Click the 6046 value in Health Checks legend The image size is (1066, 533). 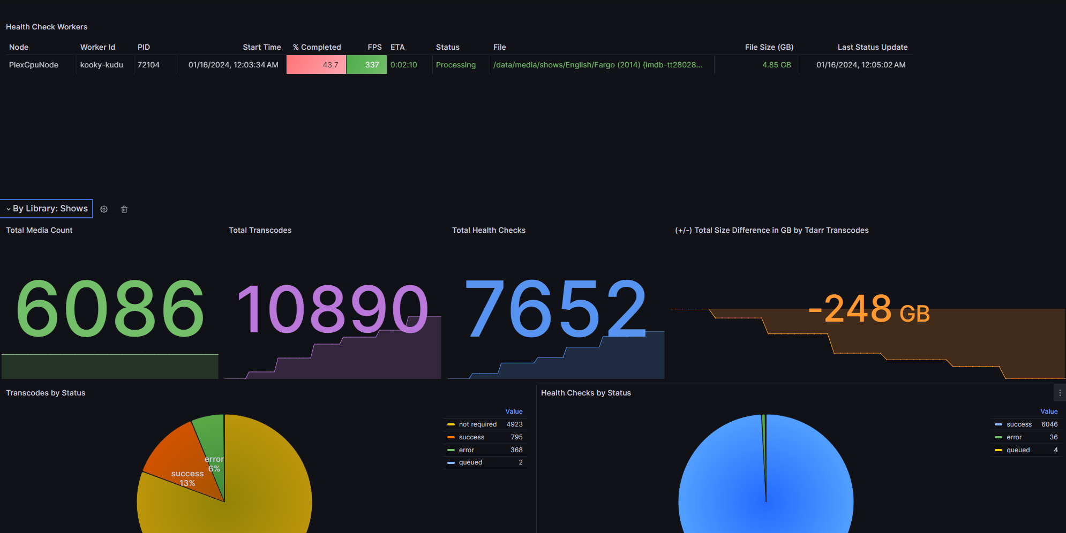point(1049,424)
